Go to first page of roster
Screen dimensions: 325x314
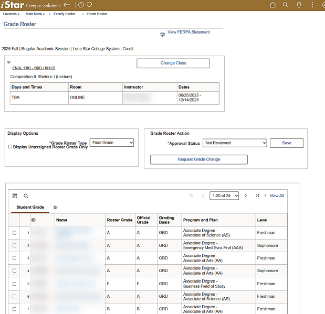pos(192,196)
